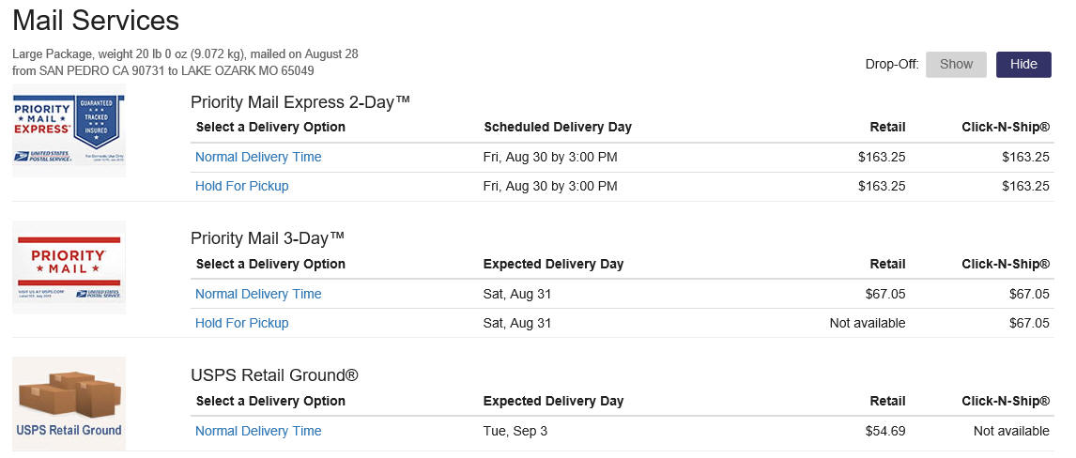Click the Priority Mail 3-Day heading
The image size is (1076, 458).
(x=268, y=238)
